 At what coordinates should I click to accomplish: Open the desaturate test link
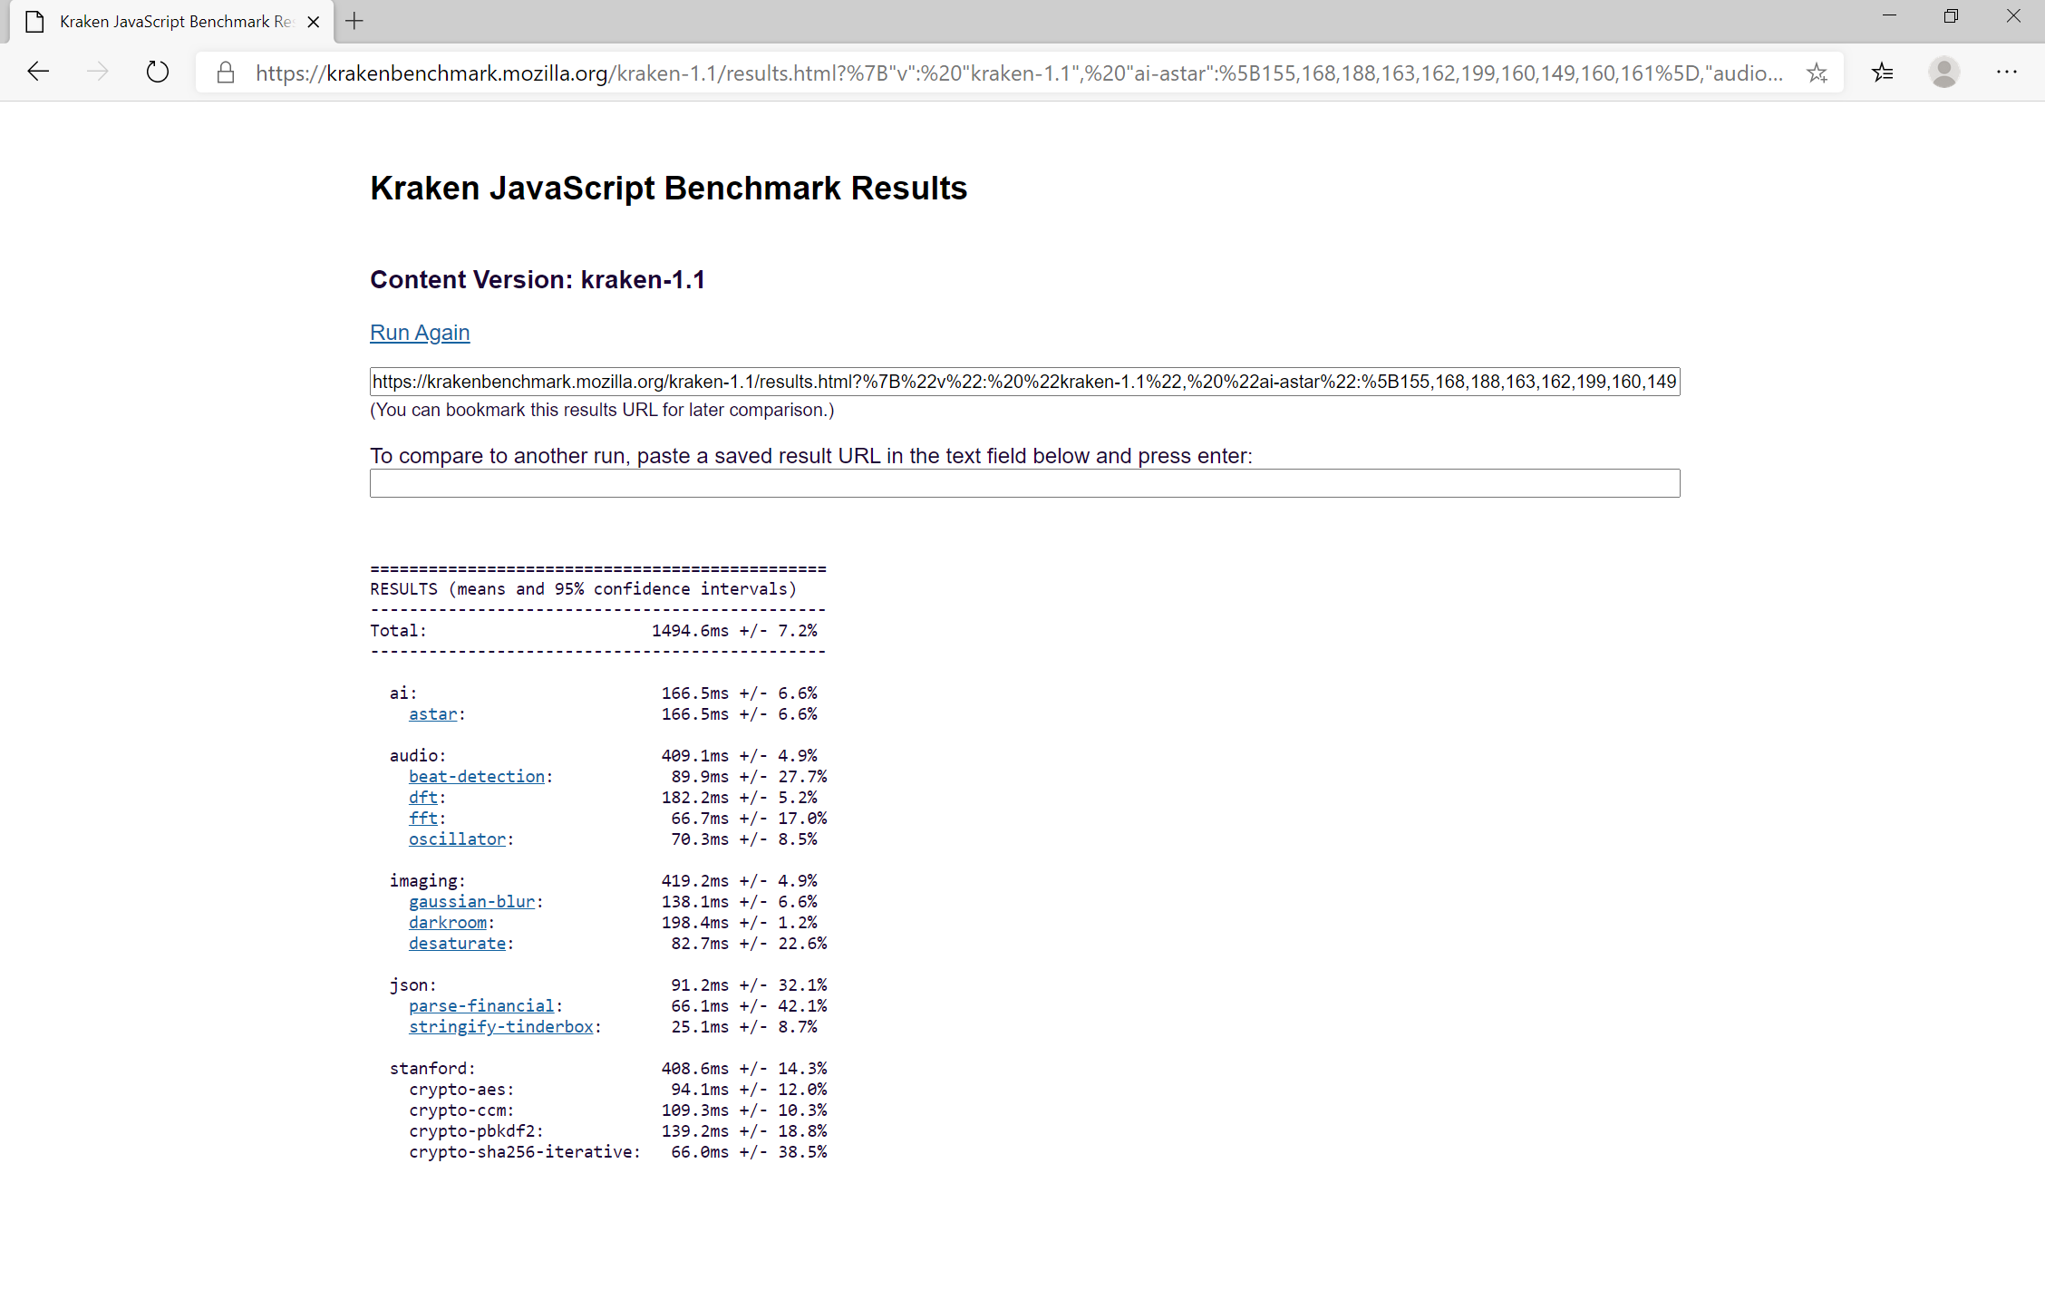[x=457, y=944]
